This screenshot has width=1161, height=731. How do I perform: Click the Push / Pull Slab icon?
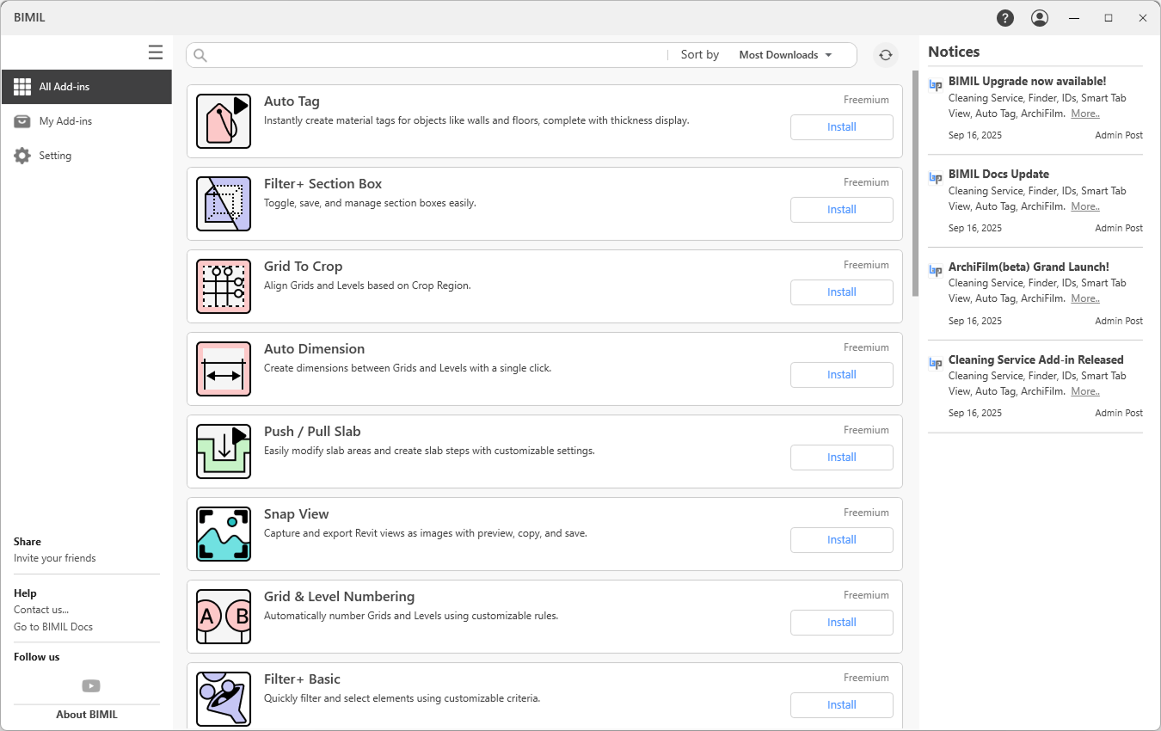224,451
